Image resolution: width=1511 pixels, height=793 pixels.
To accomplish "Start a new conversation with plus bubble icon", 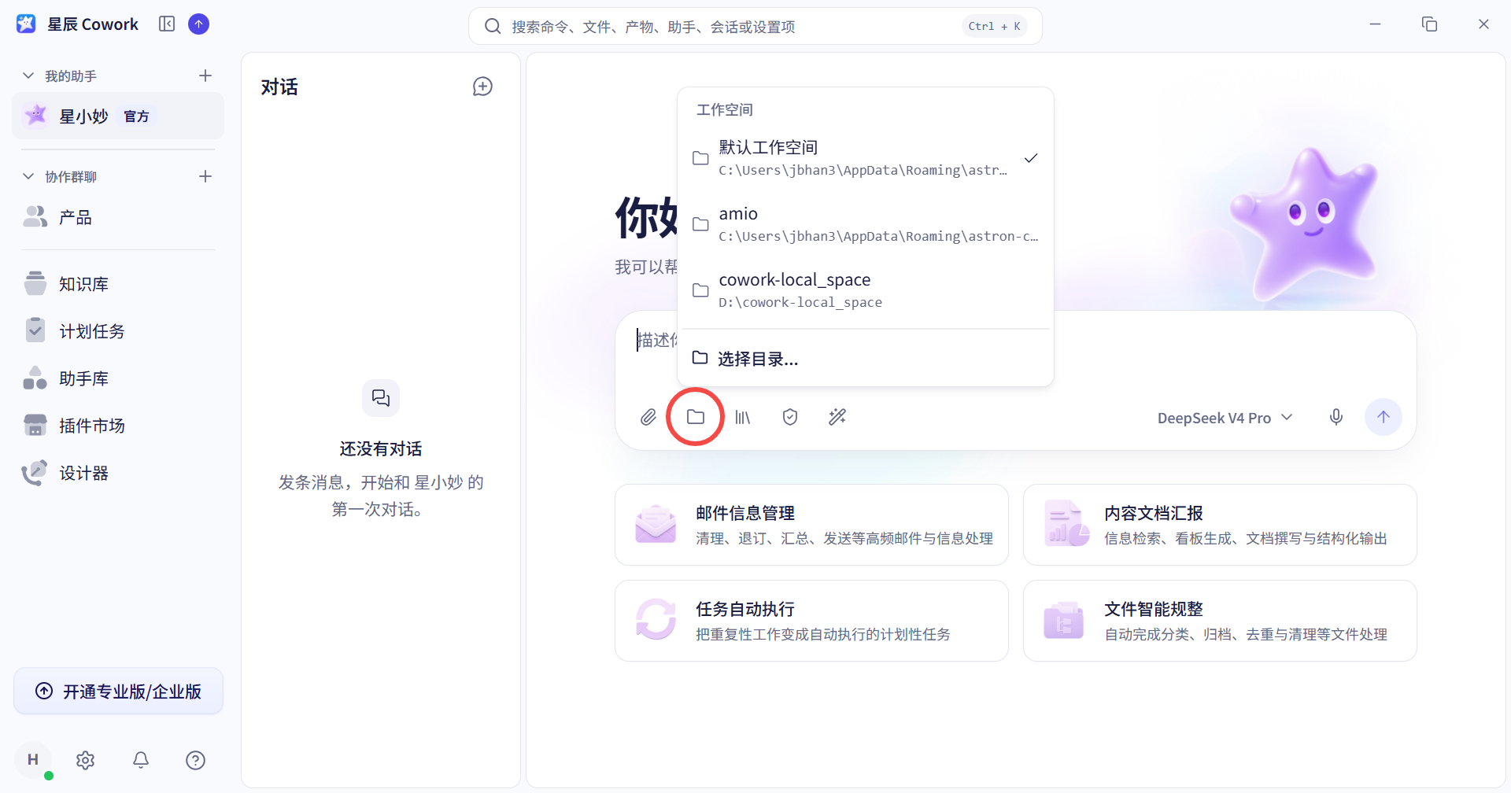I will pos(482,87).
